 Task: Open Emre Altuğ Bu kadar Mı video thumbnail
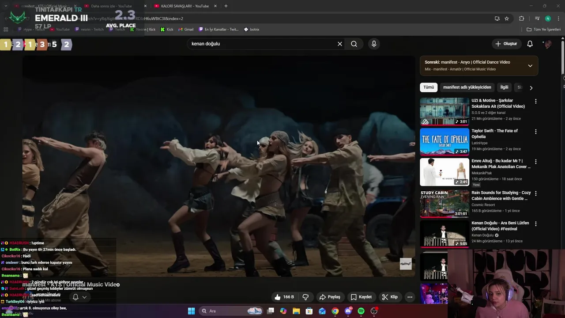(444, 172)
